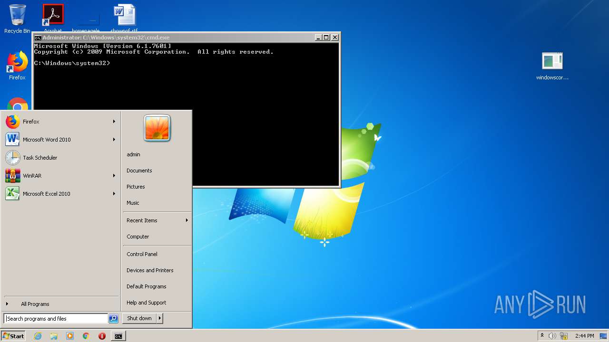Screen dimensions: 609x342
Task: Click the taskbar clock showing 2:44 PM
Action: tap(584, 336)
